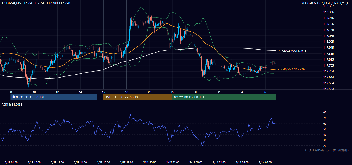Select the NY 22:00-07:00 JST session bar
The image size is (352, 165).
point(224,97)
